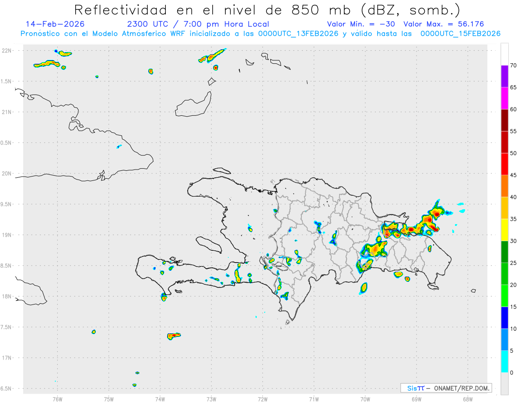
Task: Pick the dark green 25–30 dBZ swatch
Action: coord(504,252)
